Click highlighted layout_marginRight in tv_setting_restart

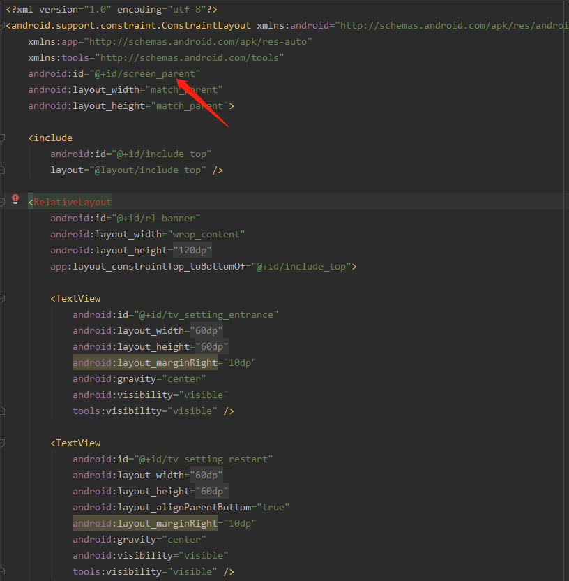pos(145,523)
